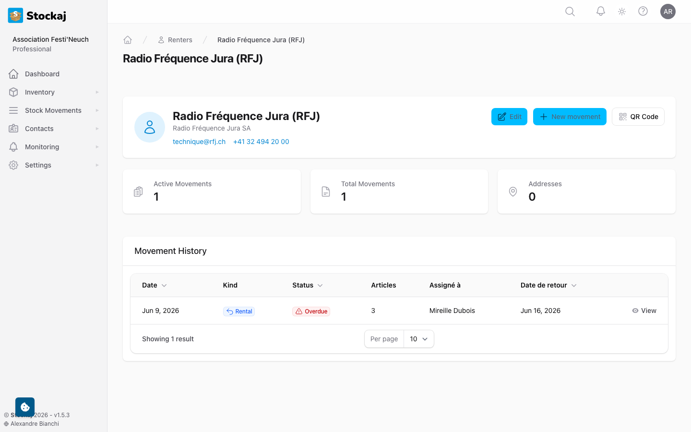Go to home via breadcrumb house icon
Image resolution: width=691 pixels, height=432 pixels.
[x=128, y=40]
